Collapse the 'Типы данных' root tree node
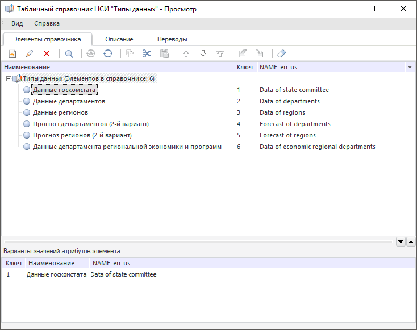The image size is (417, 330). tap(8, 78)
